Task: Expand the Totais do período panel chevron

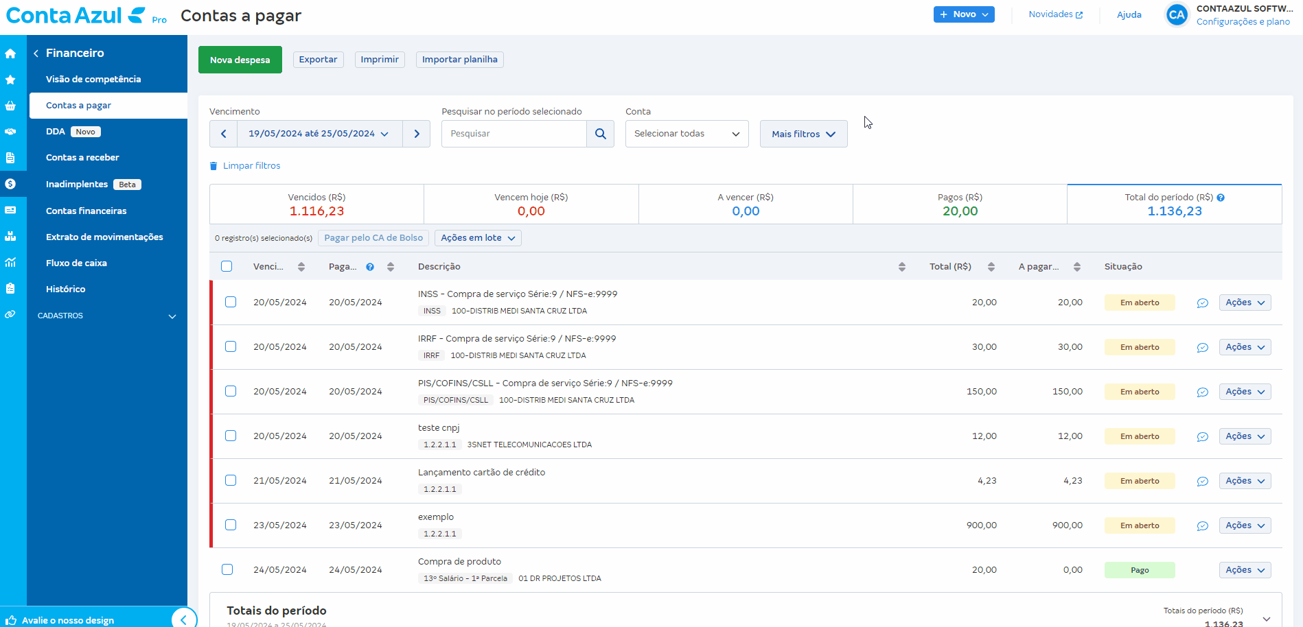Action: (x=1267, y=619)
